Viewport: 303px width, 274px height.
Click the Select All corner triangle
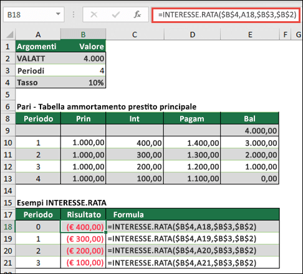click(9, 35)
